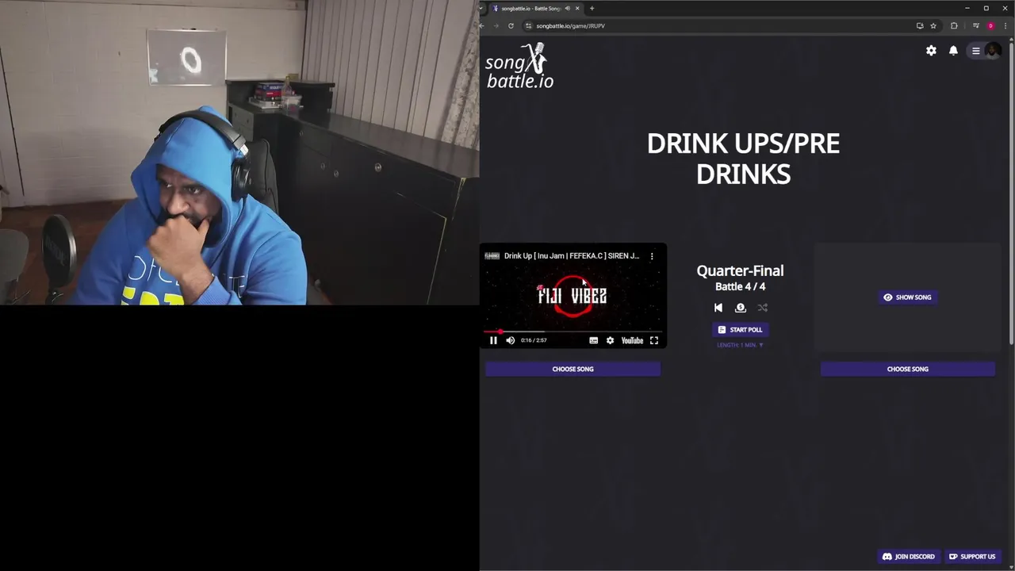Open YouTube player settings gear
This screenshot has height=571, width=1015.
610,340
